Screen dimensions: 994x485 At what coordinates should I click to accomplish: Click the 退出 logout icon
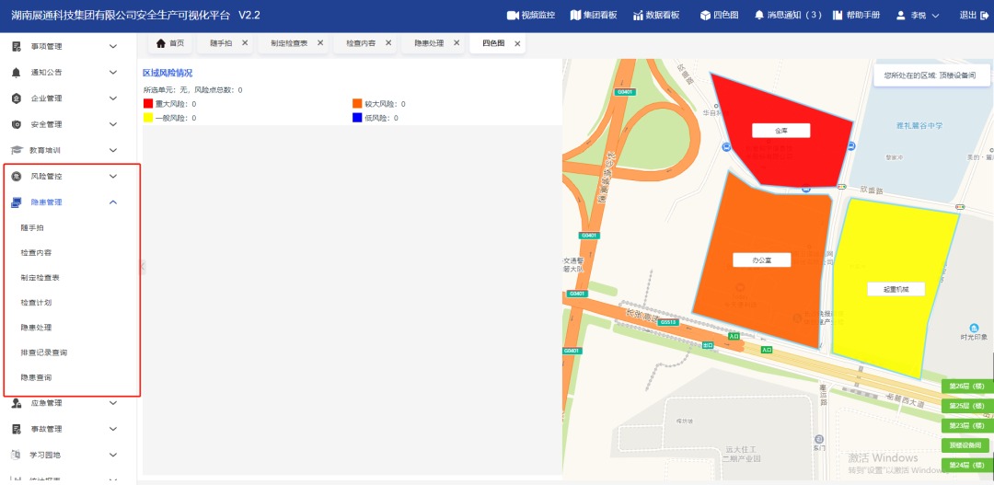tap(984, 16)
